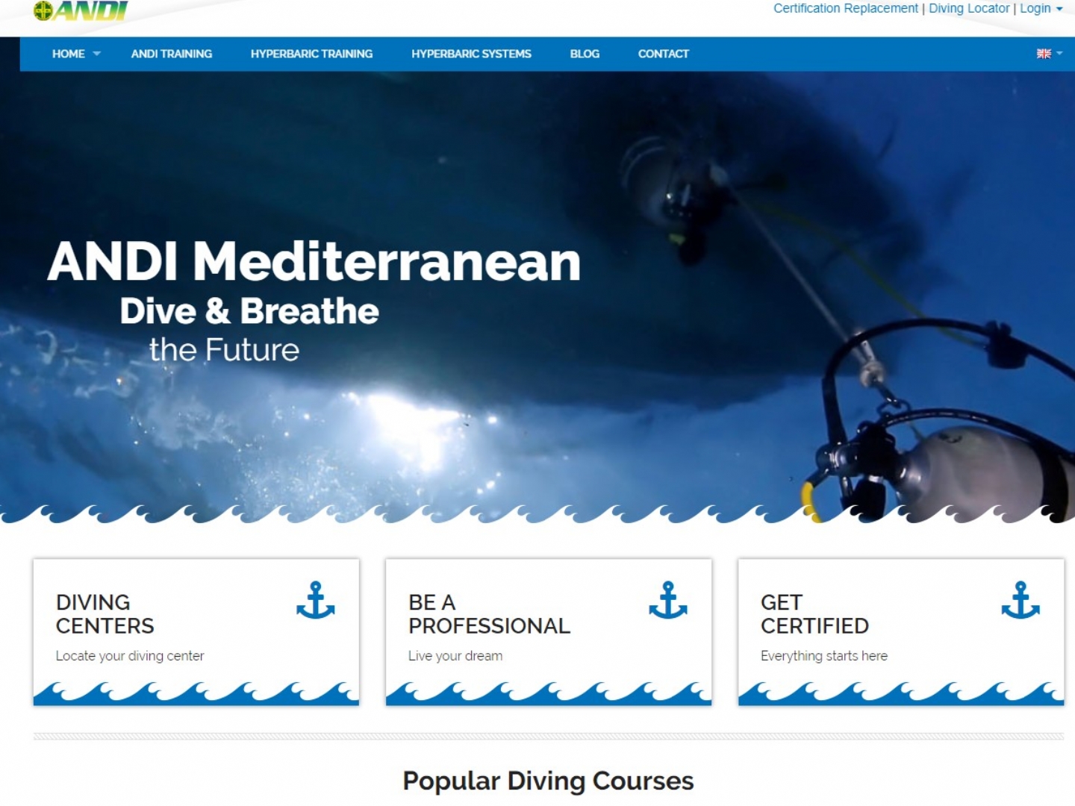This screenshot has height=806, width=1075.
Task: Go to Hyperbaric Training menu
Action: (x=311, y=54)
